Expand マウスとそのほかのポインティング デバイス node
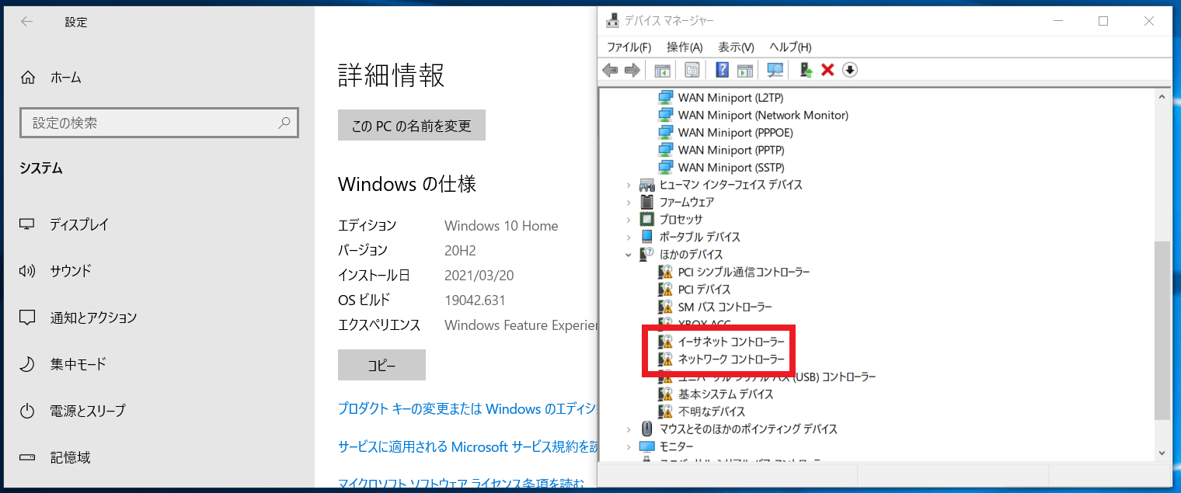The width and height of the screenshot is (1181, 493). (x=629, y=429)
